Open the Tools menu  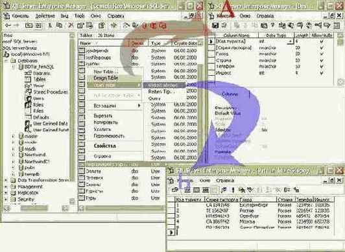(79, 16)
